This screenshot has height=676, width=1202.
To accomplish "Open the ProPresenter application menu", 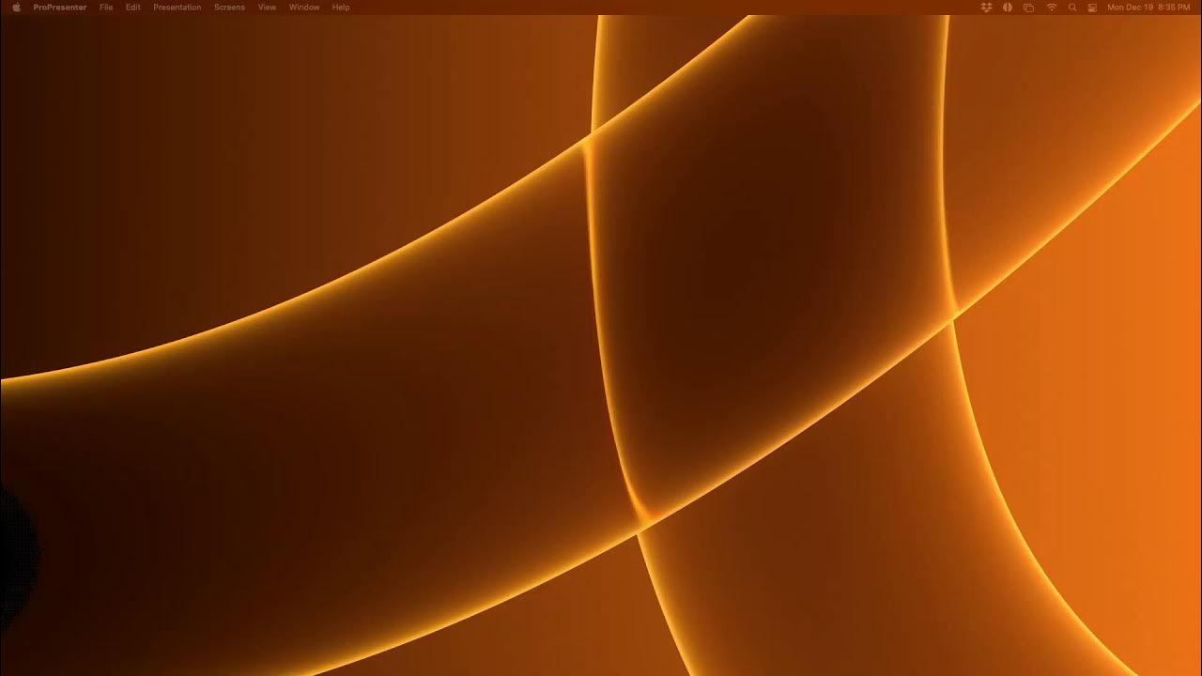I will 60,8.
